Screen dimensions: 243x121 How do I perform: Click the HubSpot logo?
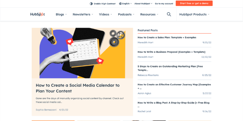click(x=37, y=14)
